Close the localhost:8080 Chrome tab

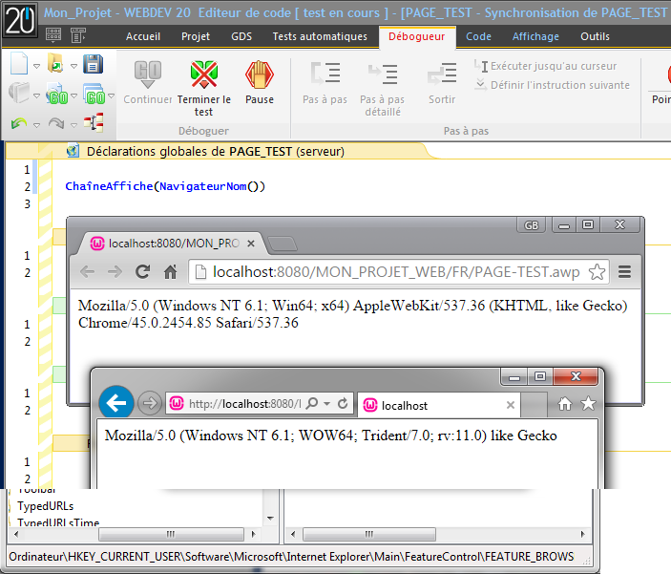[x=251, y=244]
